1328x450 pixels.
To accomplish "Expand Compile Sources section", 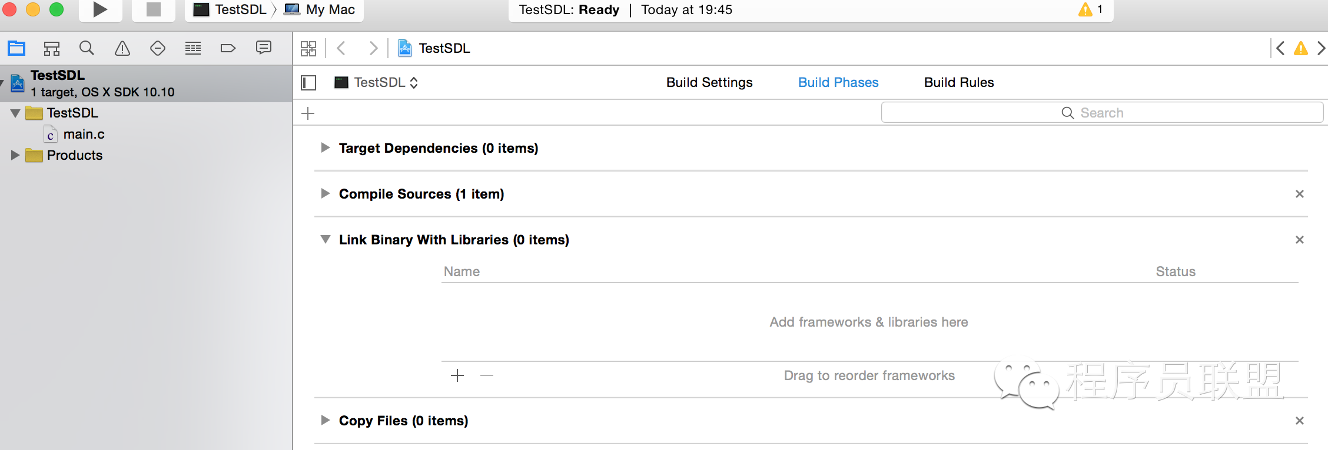I will pos(325,193).
